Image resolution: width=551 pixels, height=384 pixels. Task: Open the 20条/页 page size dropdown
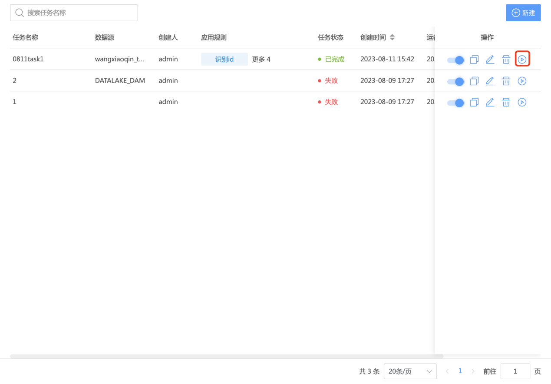pos(410,371)
